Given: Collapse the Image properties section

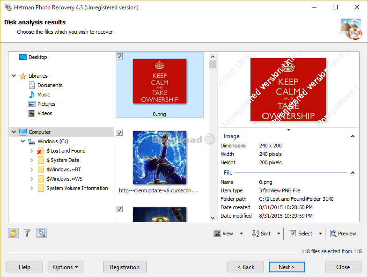Looking at the screenshot, I should tap(353, 136).
